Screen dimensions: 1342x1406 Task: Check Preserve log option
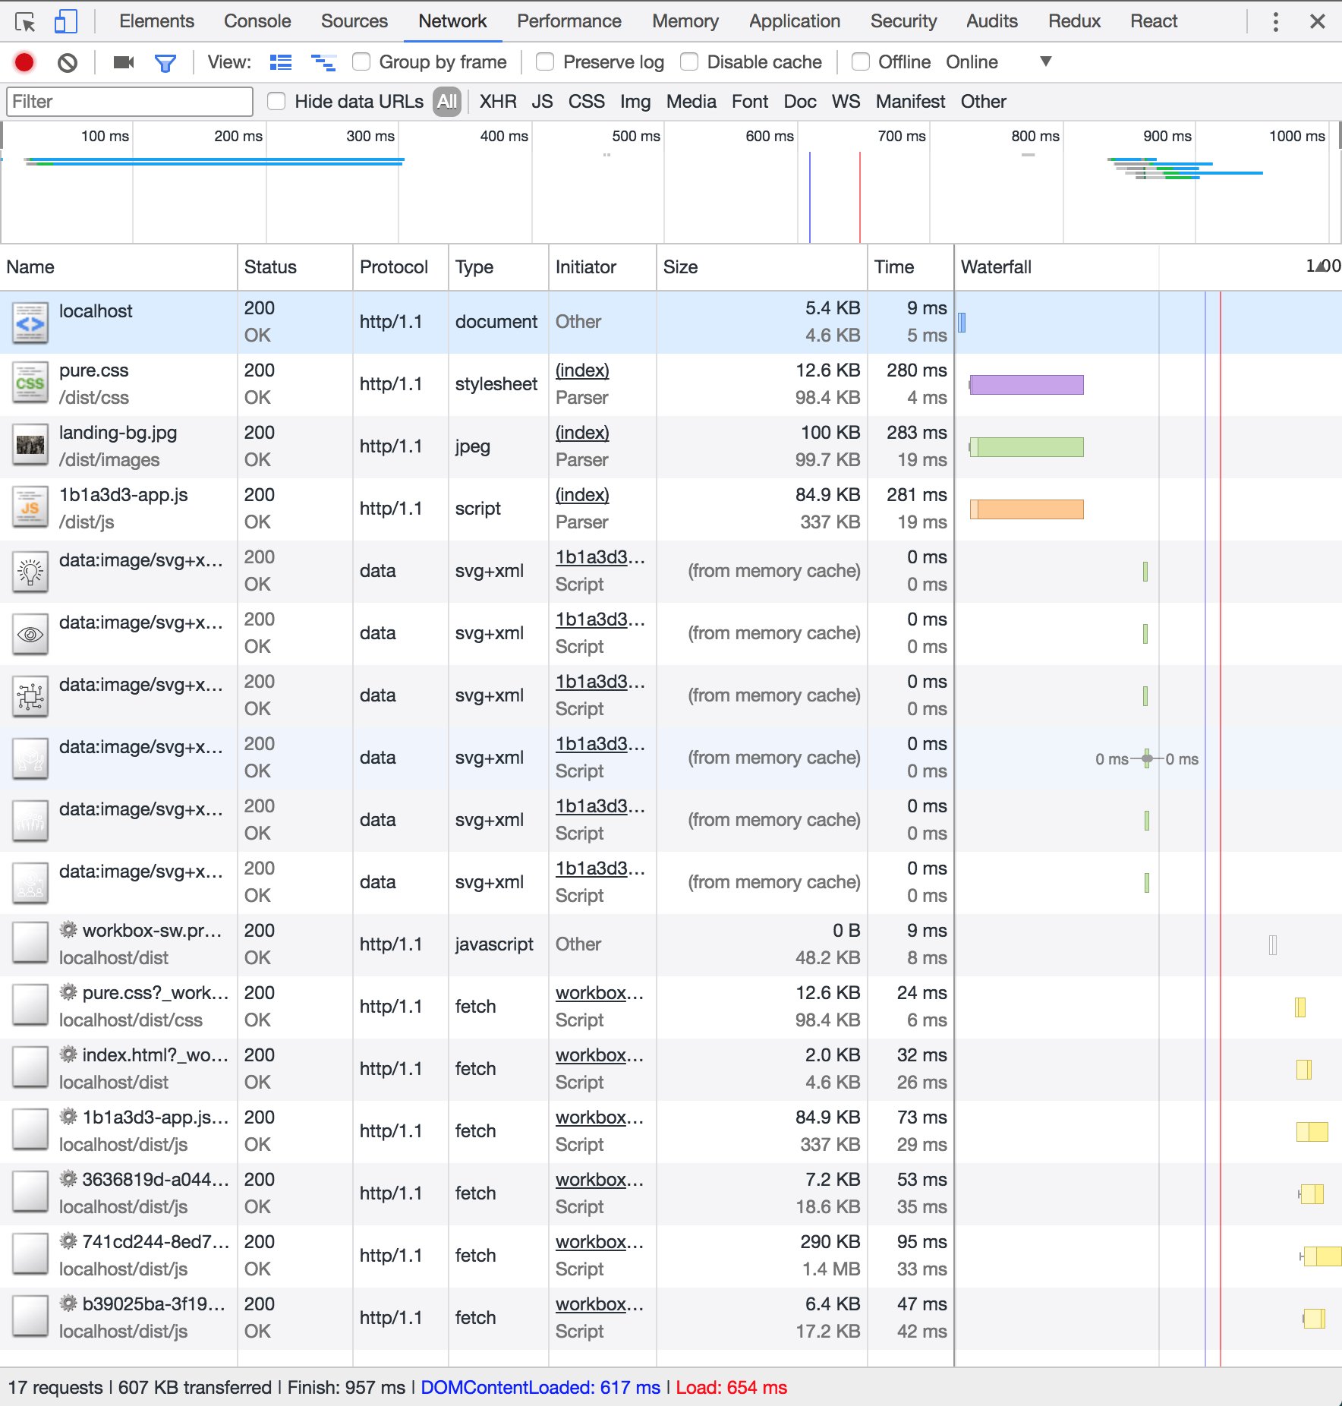tap(545, 61)
